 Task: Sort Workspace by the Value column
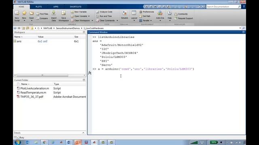(40, 37)
